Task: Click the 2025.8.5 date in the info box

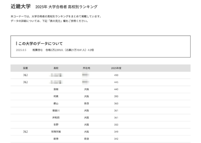Action: tap(21, 50)
